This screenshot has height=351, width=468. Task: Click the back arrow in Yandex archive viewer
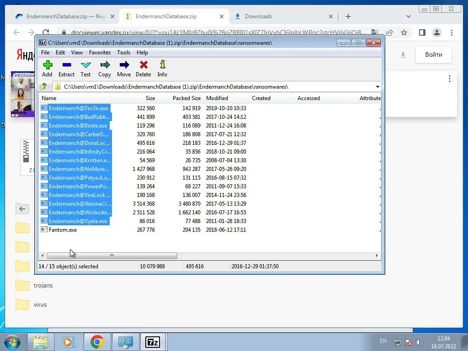22,208
